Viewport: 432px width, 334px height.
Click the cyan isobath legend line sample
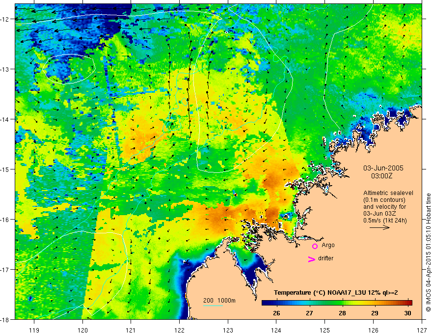click(213, 306)
